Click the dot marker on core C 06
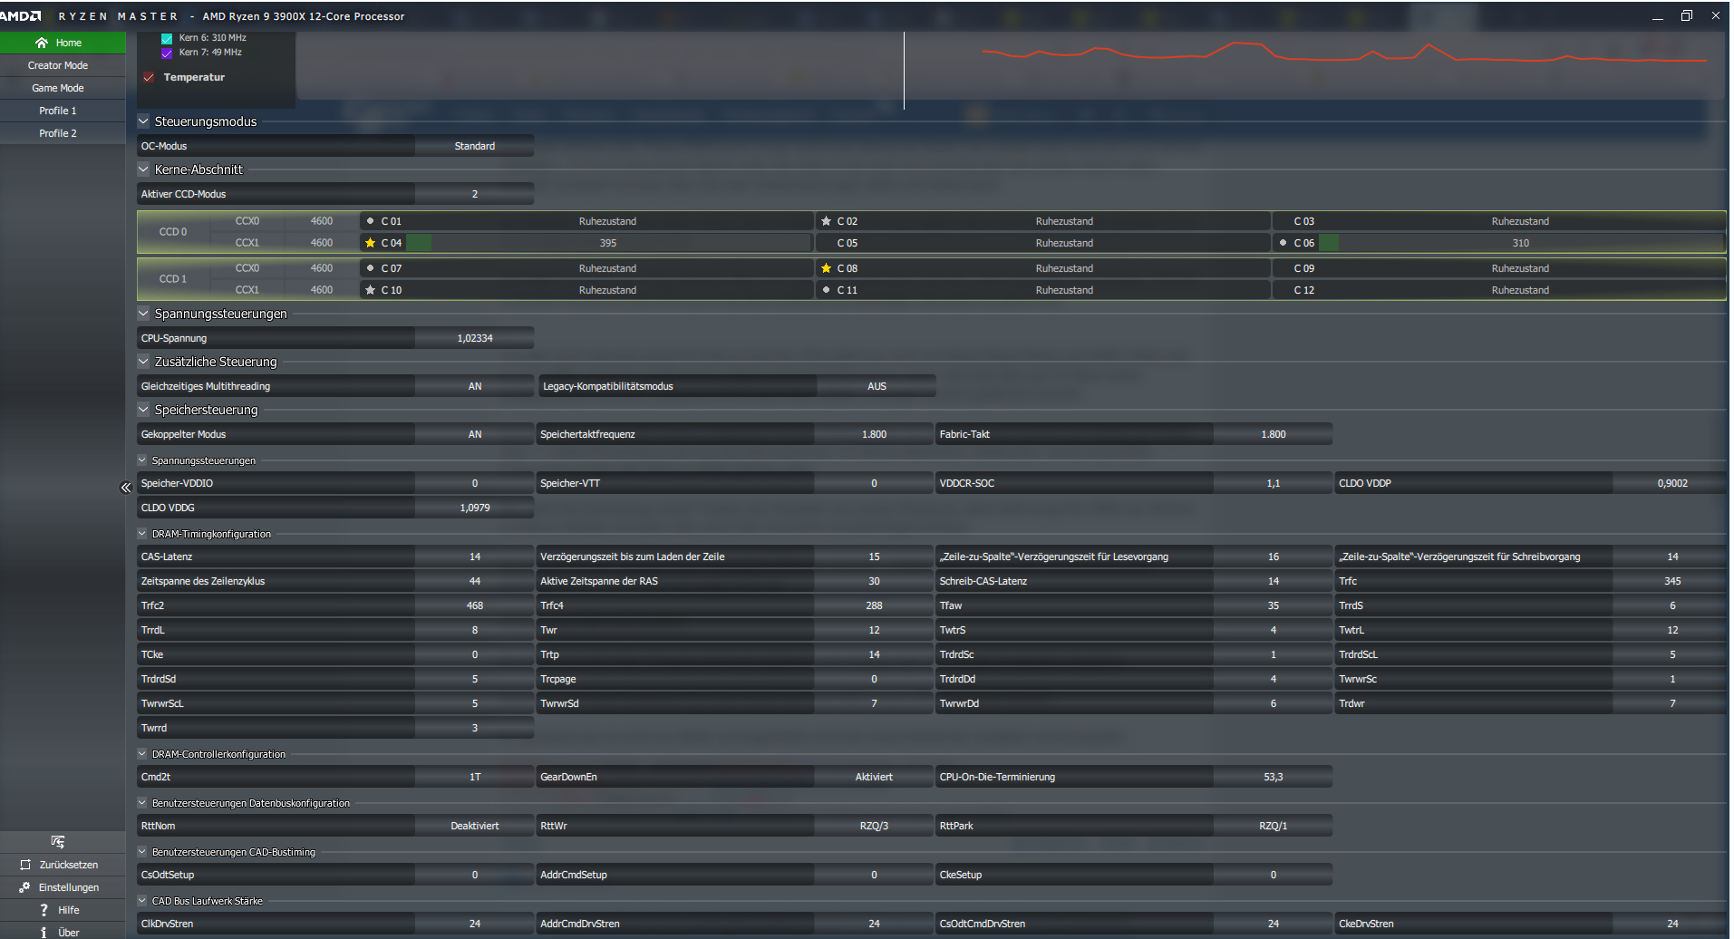 pyautogui.click(x=1283, y=243)
